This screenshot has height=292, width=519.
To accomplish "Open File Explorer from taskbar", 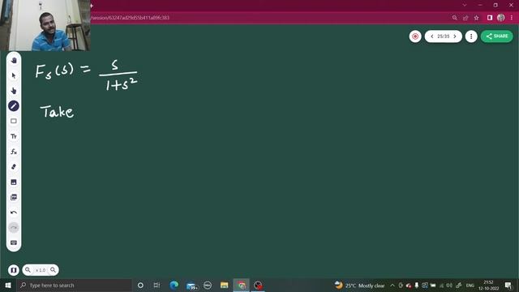I will (x=224, y=285).
